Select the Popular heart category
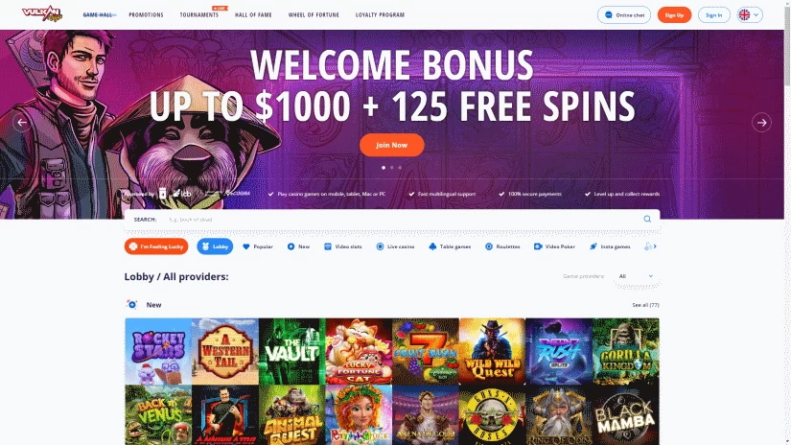The width and height of the screenshot is (791, 445). tap(258, 246)
